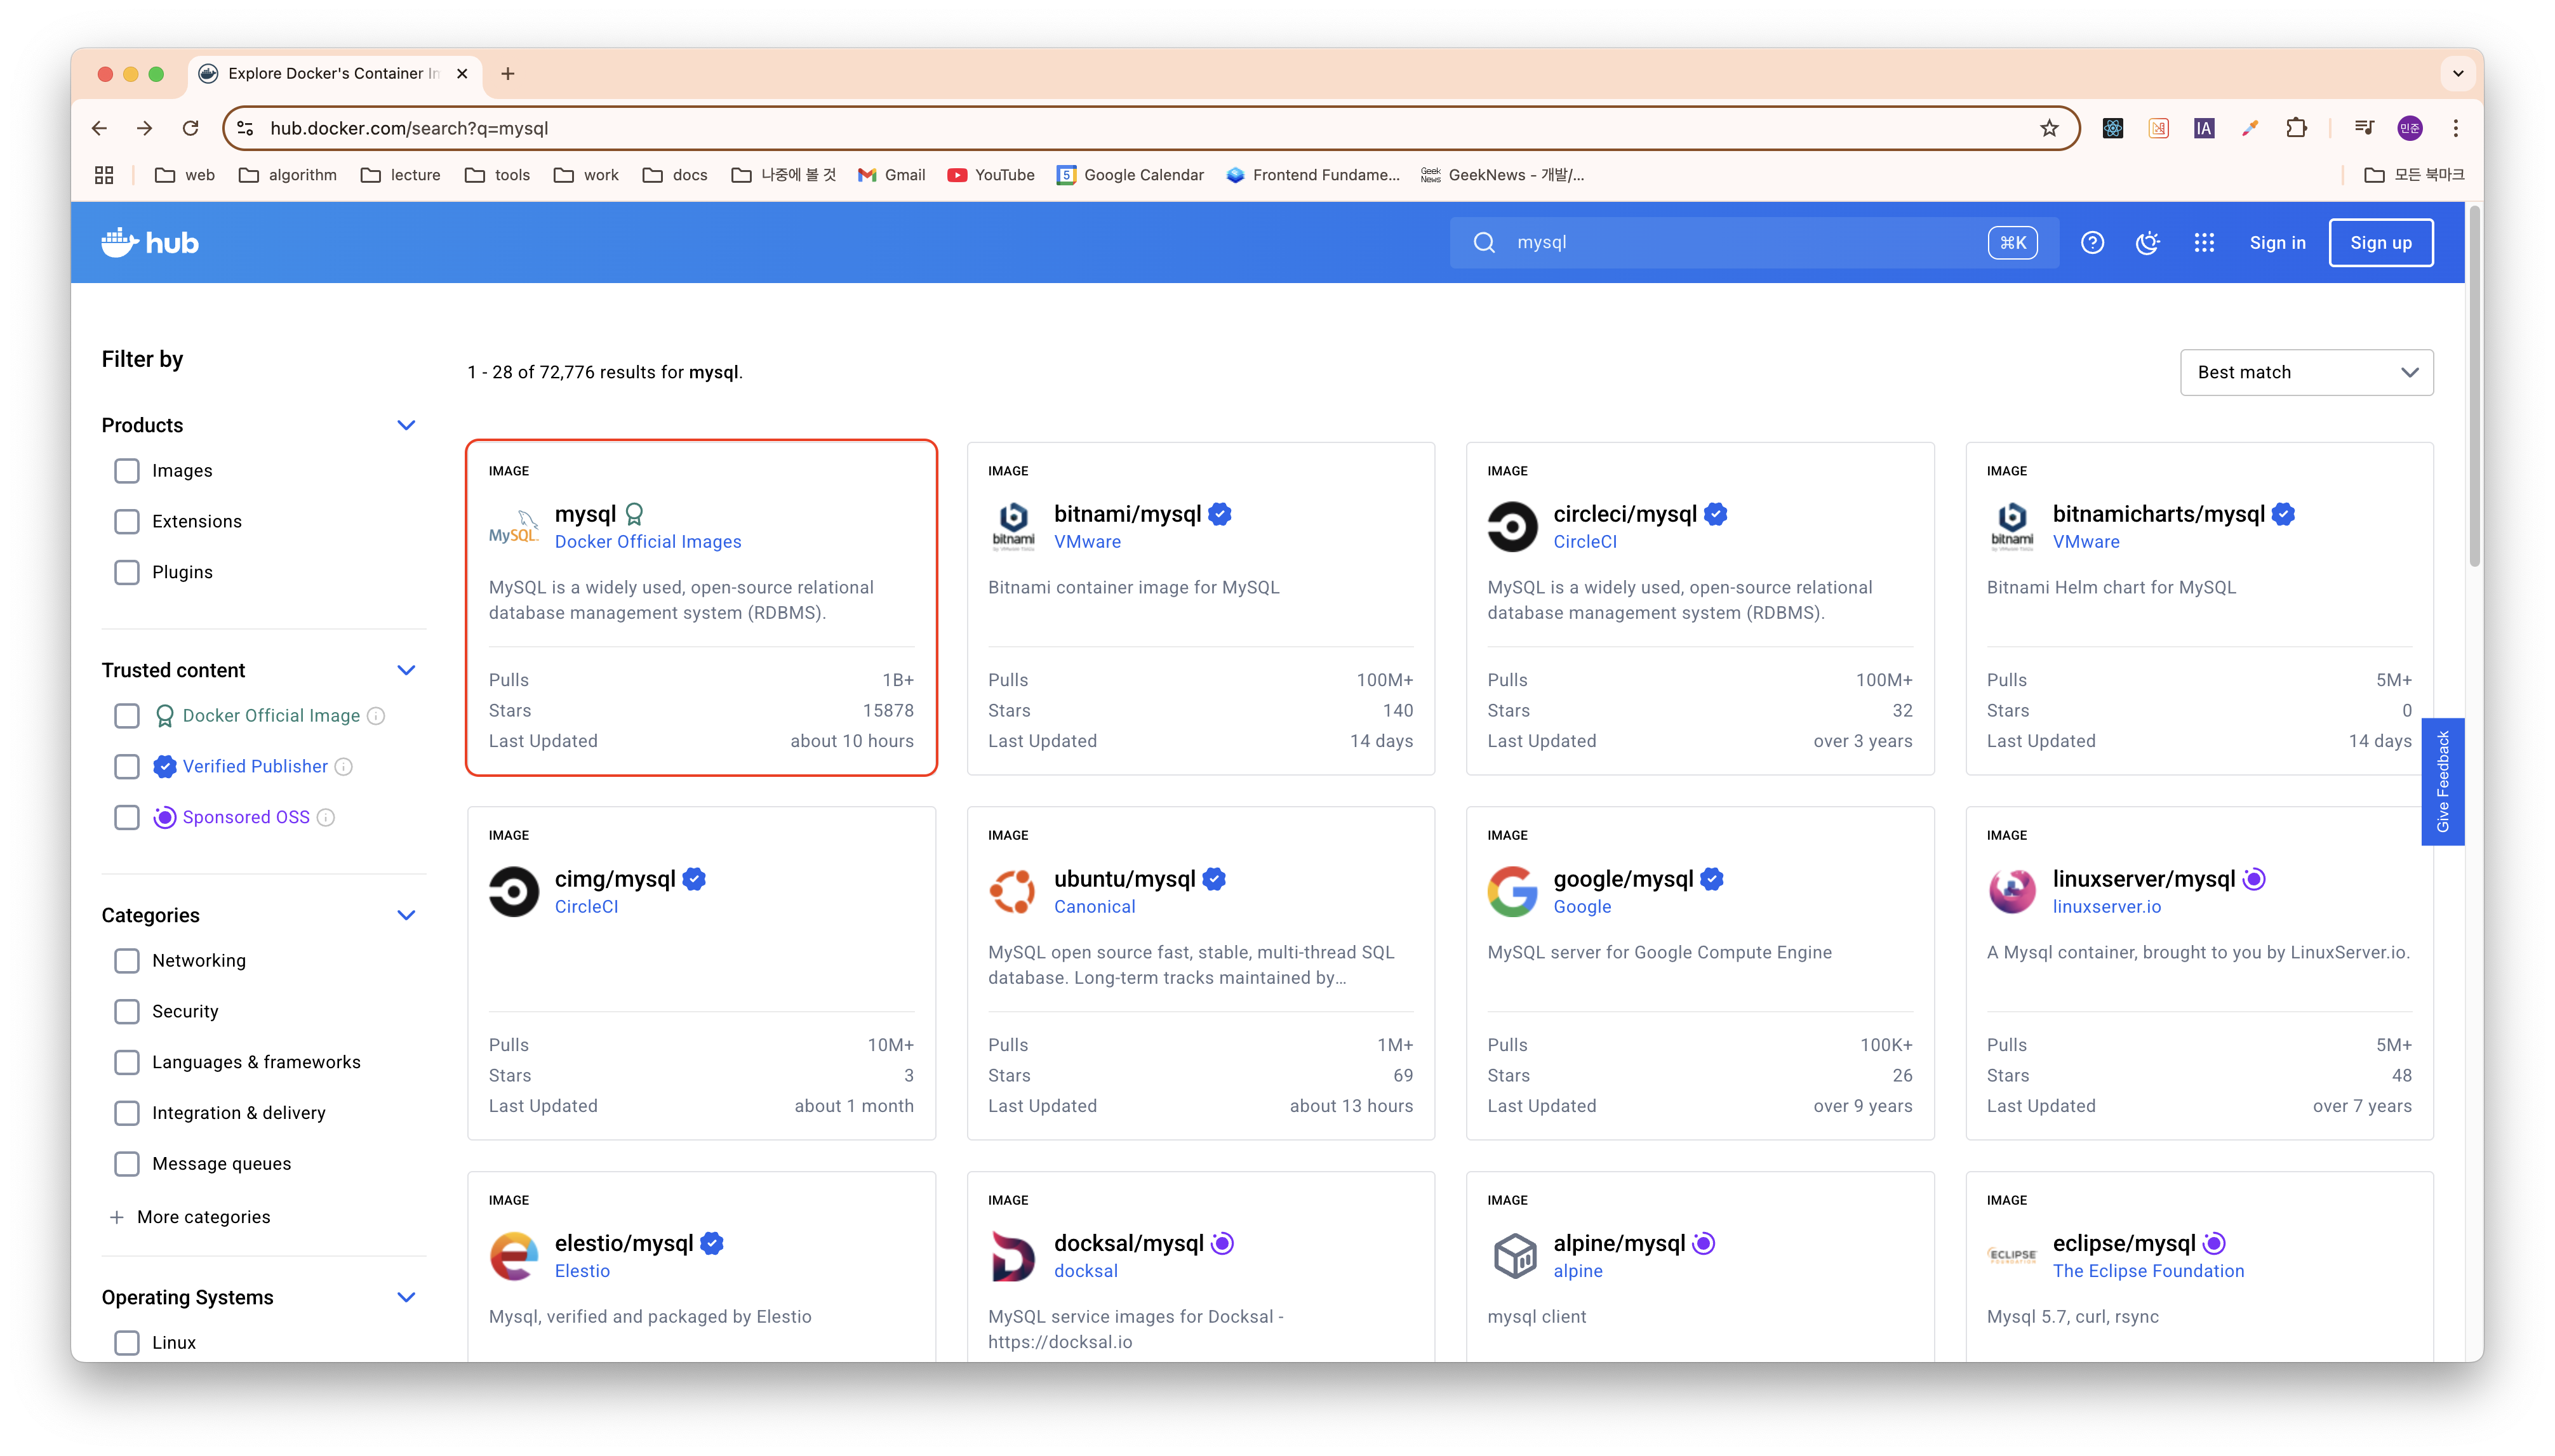Toggle dark mode moon icon

point(2147,243)
